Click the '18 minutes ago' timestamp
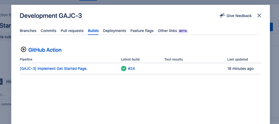The height and width of the screenshot is (124, 279). point(241,69)
